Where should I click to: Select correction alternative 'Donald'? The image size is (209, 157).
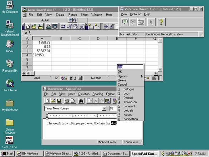click(131, 98)
